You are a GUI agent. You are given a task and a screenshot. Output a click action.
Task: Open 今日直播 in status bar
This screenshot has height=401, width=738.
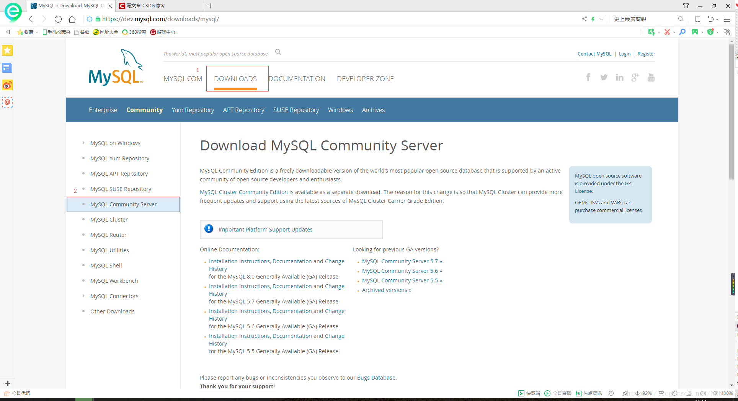(x=558, y=393)
